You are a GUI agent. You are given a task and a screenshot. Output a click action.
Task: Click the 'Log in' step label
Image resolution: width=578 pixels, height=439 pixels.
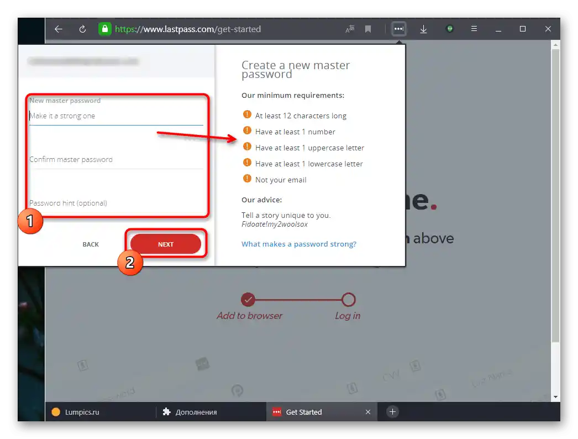[x=348, y=316]
